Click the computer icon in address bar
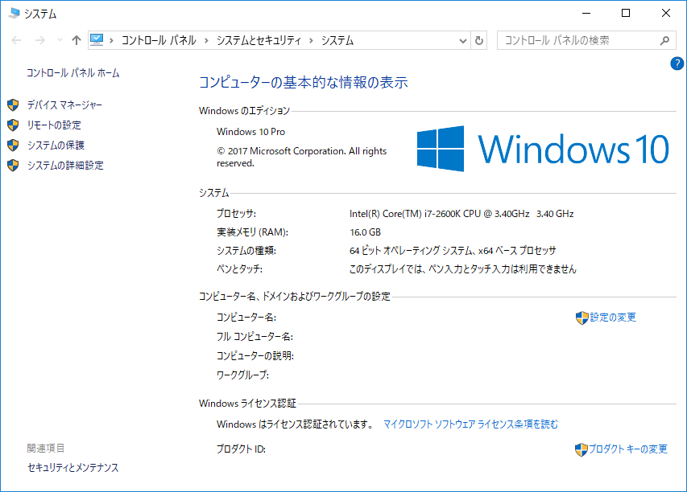687x492 pixels. tap(97, 40)
